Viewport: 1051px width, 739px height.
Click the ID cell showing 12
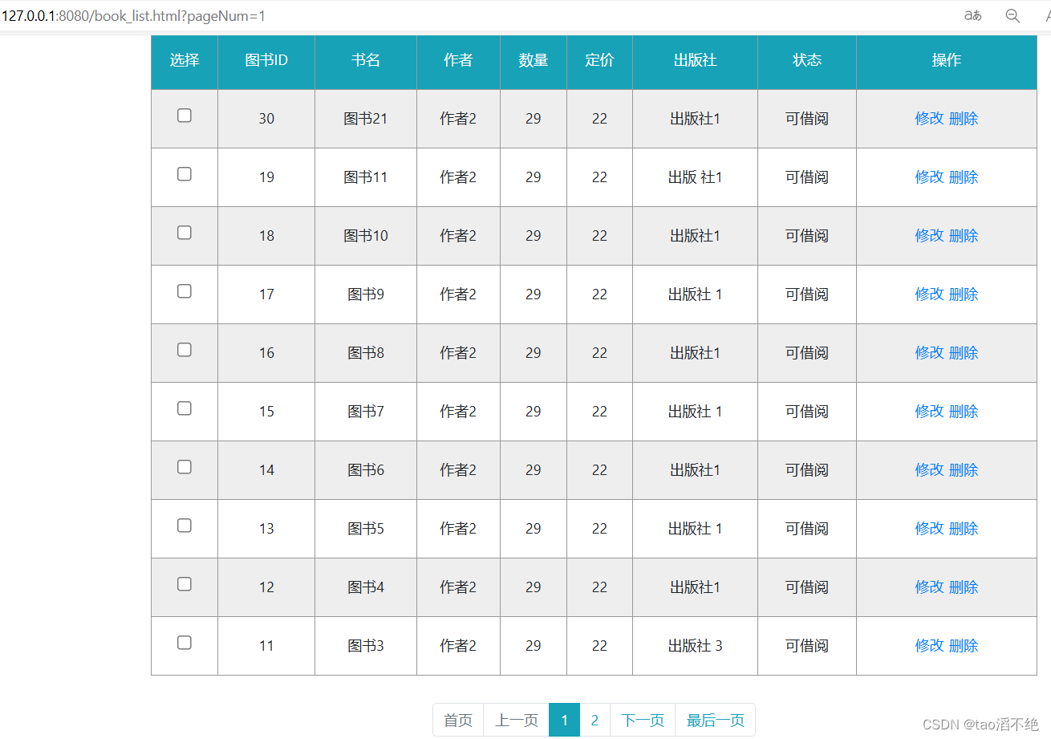click(x=266, y=587)
